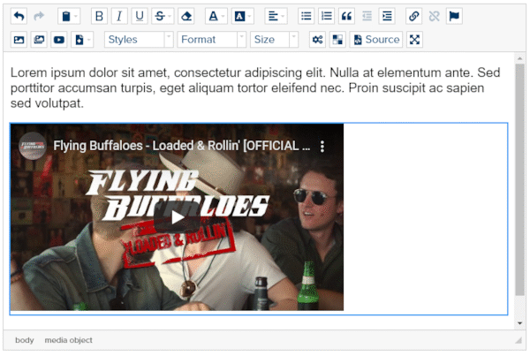Viewport: 530px width, 356px height.
Task: Open the Size combo box
Action: [274, 40]
